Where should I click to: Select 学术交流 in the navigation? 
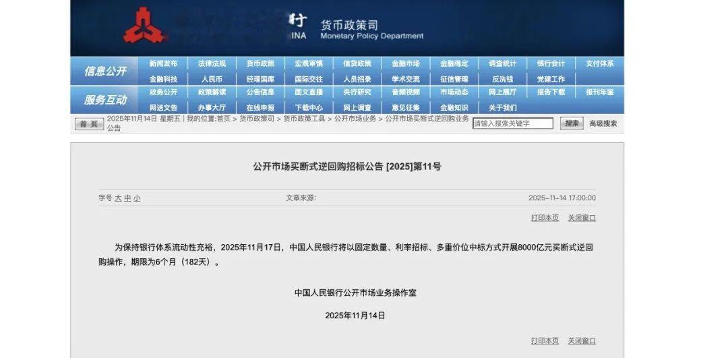(x=405, y=79)
